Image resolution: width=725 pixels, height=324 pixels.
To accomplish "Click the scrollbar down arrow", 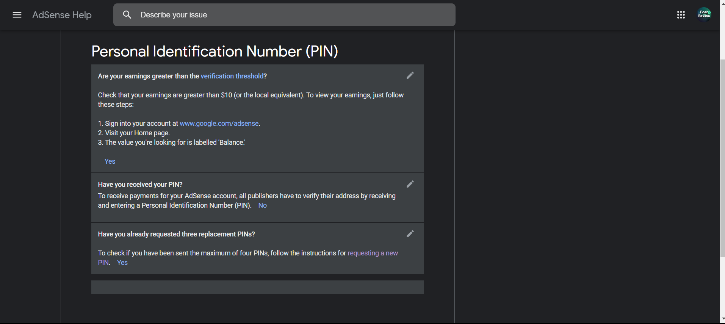I will click(x=722, y=319).
